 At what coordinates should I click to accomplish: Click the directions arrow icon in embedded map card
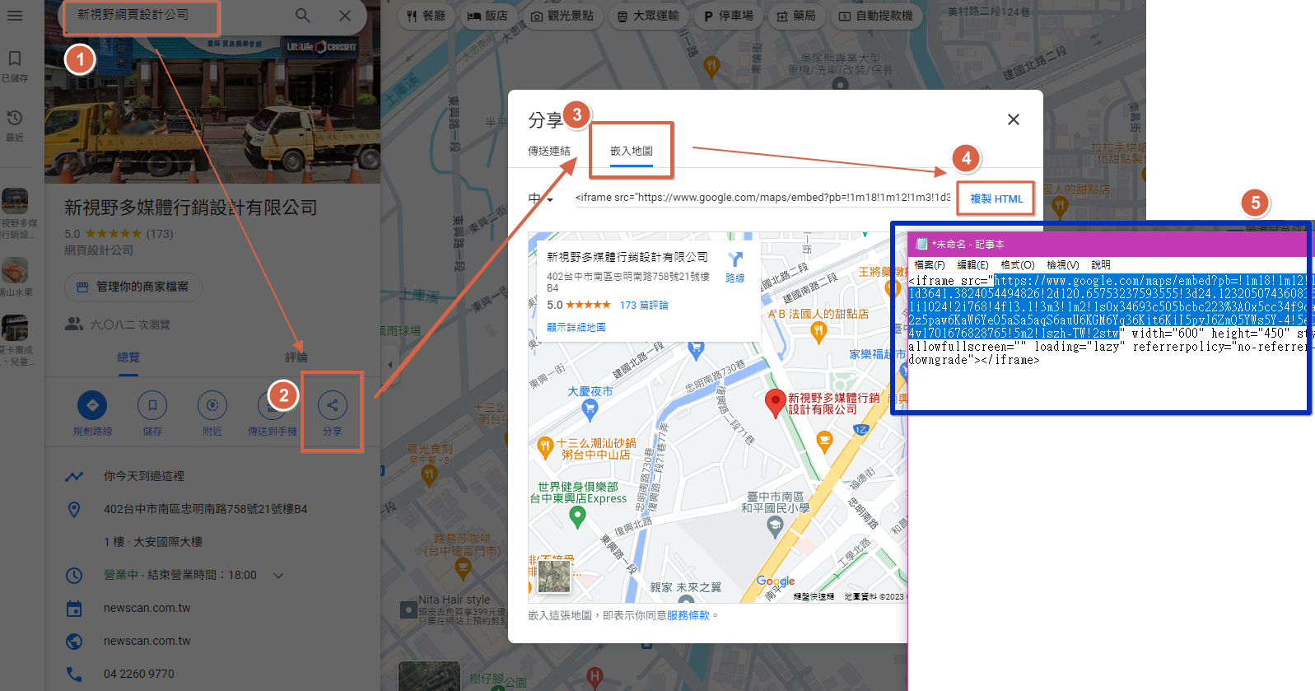click(x=735, y=259)
